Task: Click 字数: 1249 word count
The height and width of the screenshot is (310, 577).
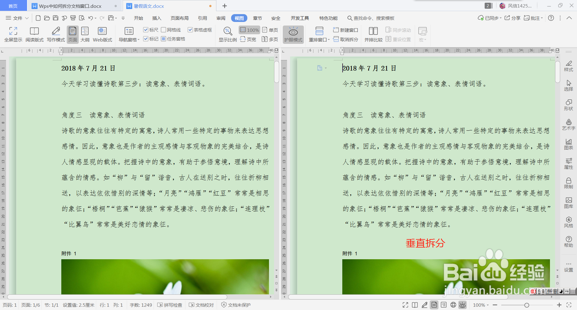Action: 141,305
